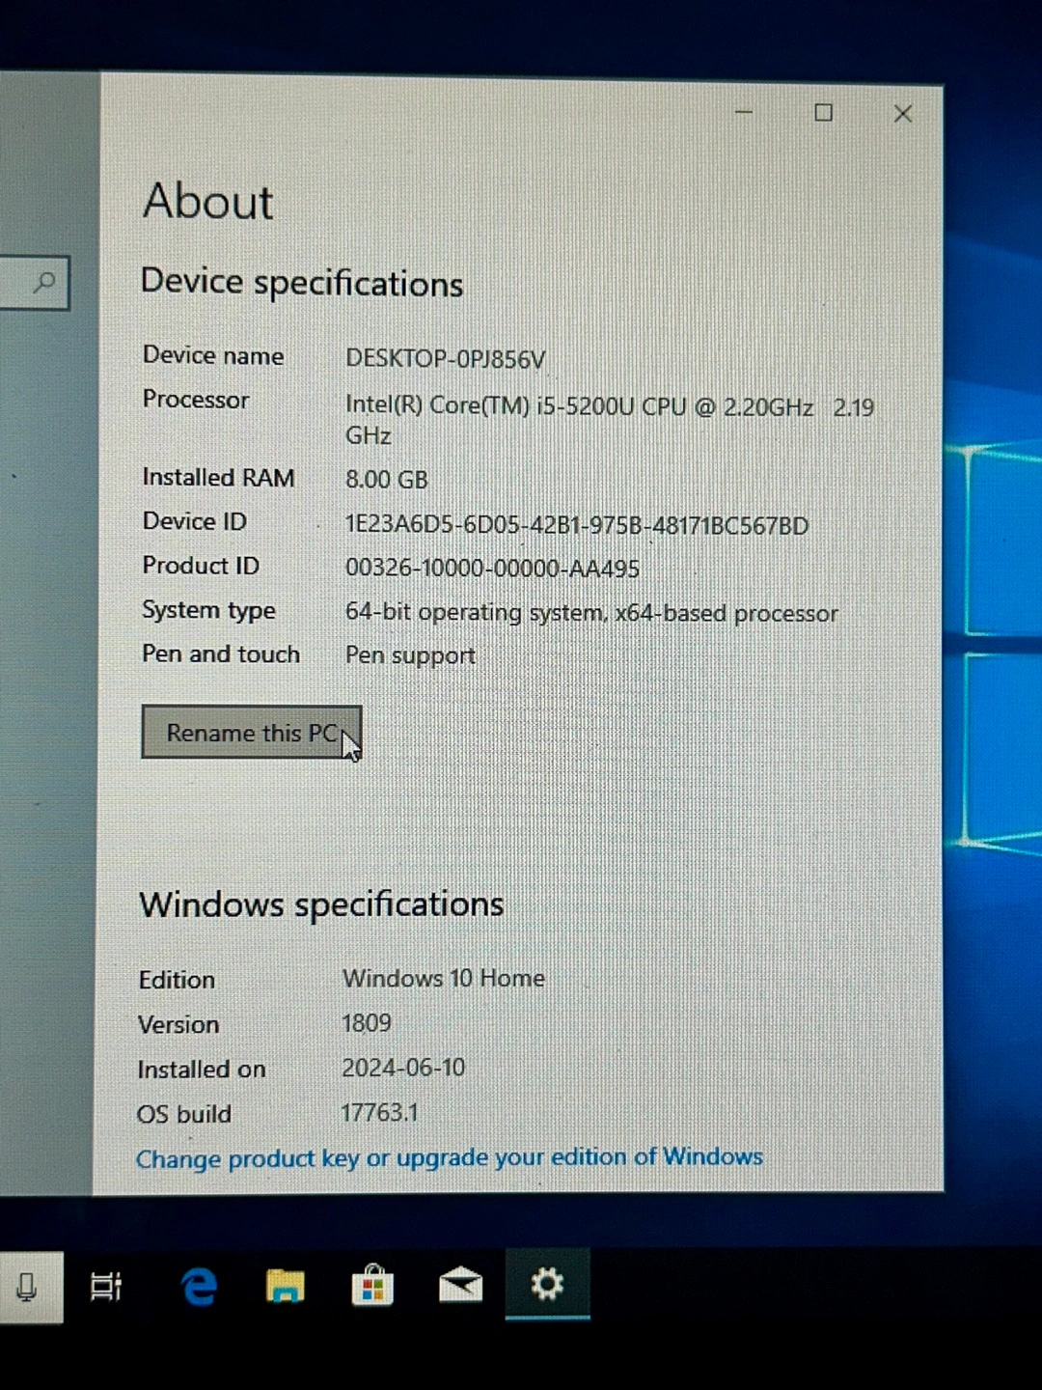The height and width of the screenshot is (1390, 1042).
Task: Click the Windows 10 Home edition value
Action: pos(443,979)
